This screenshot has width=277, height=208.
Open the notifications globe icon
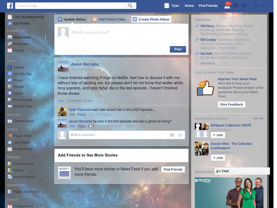tap(244, 6)
